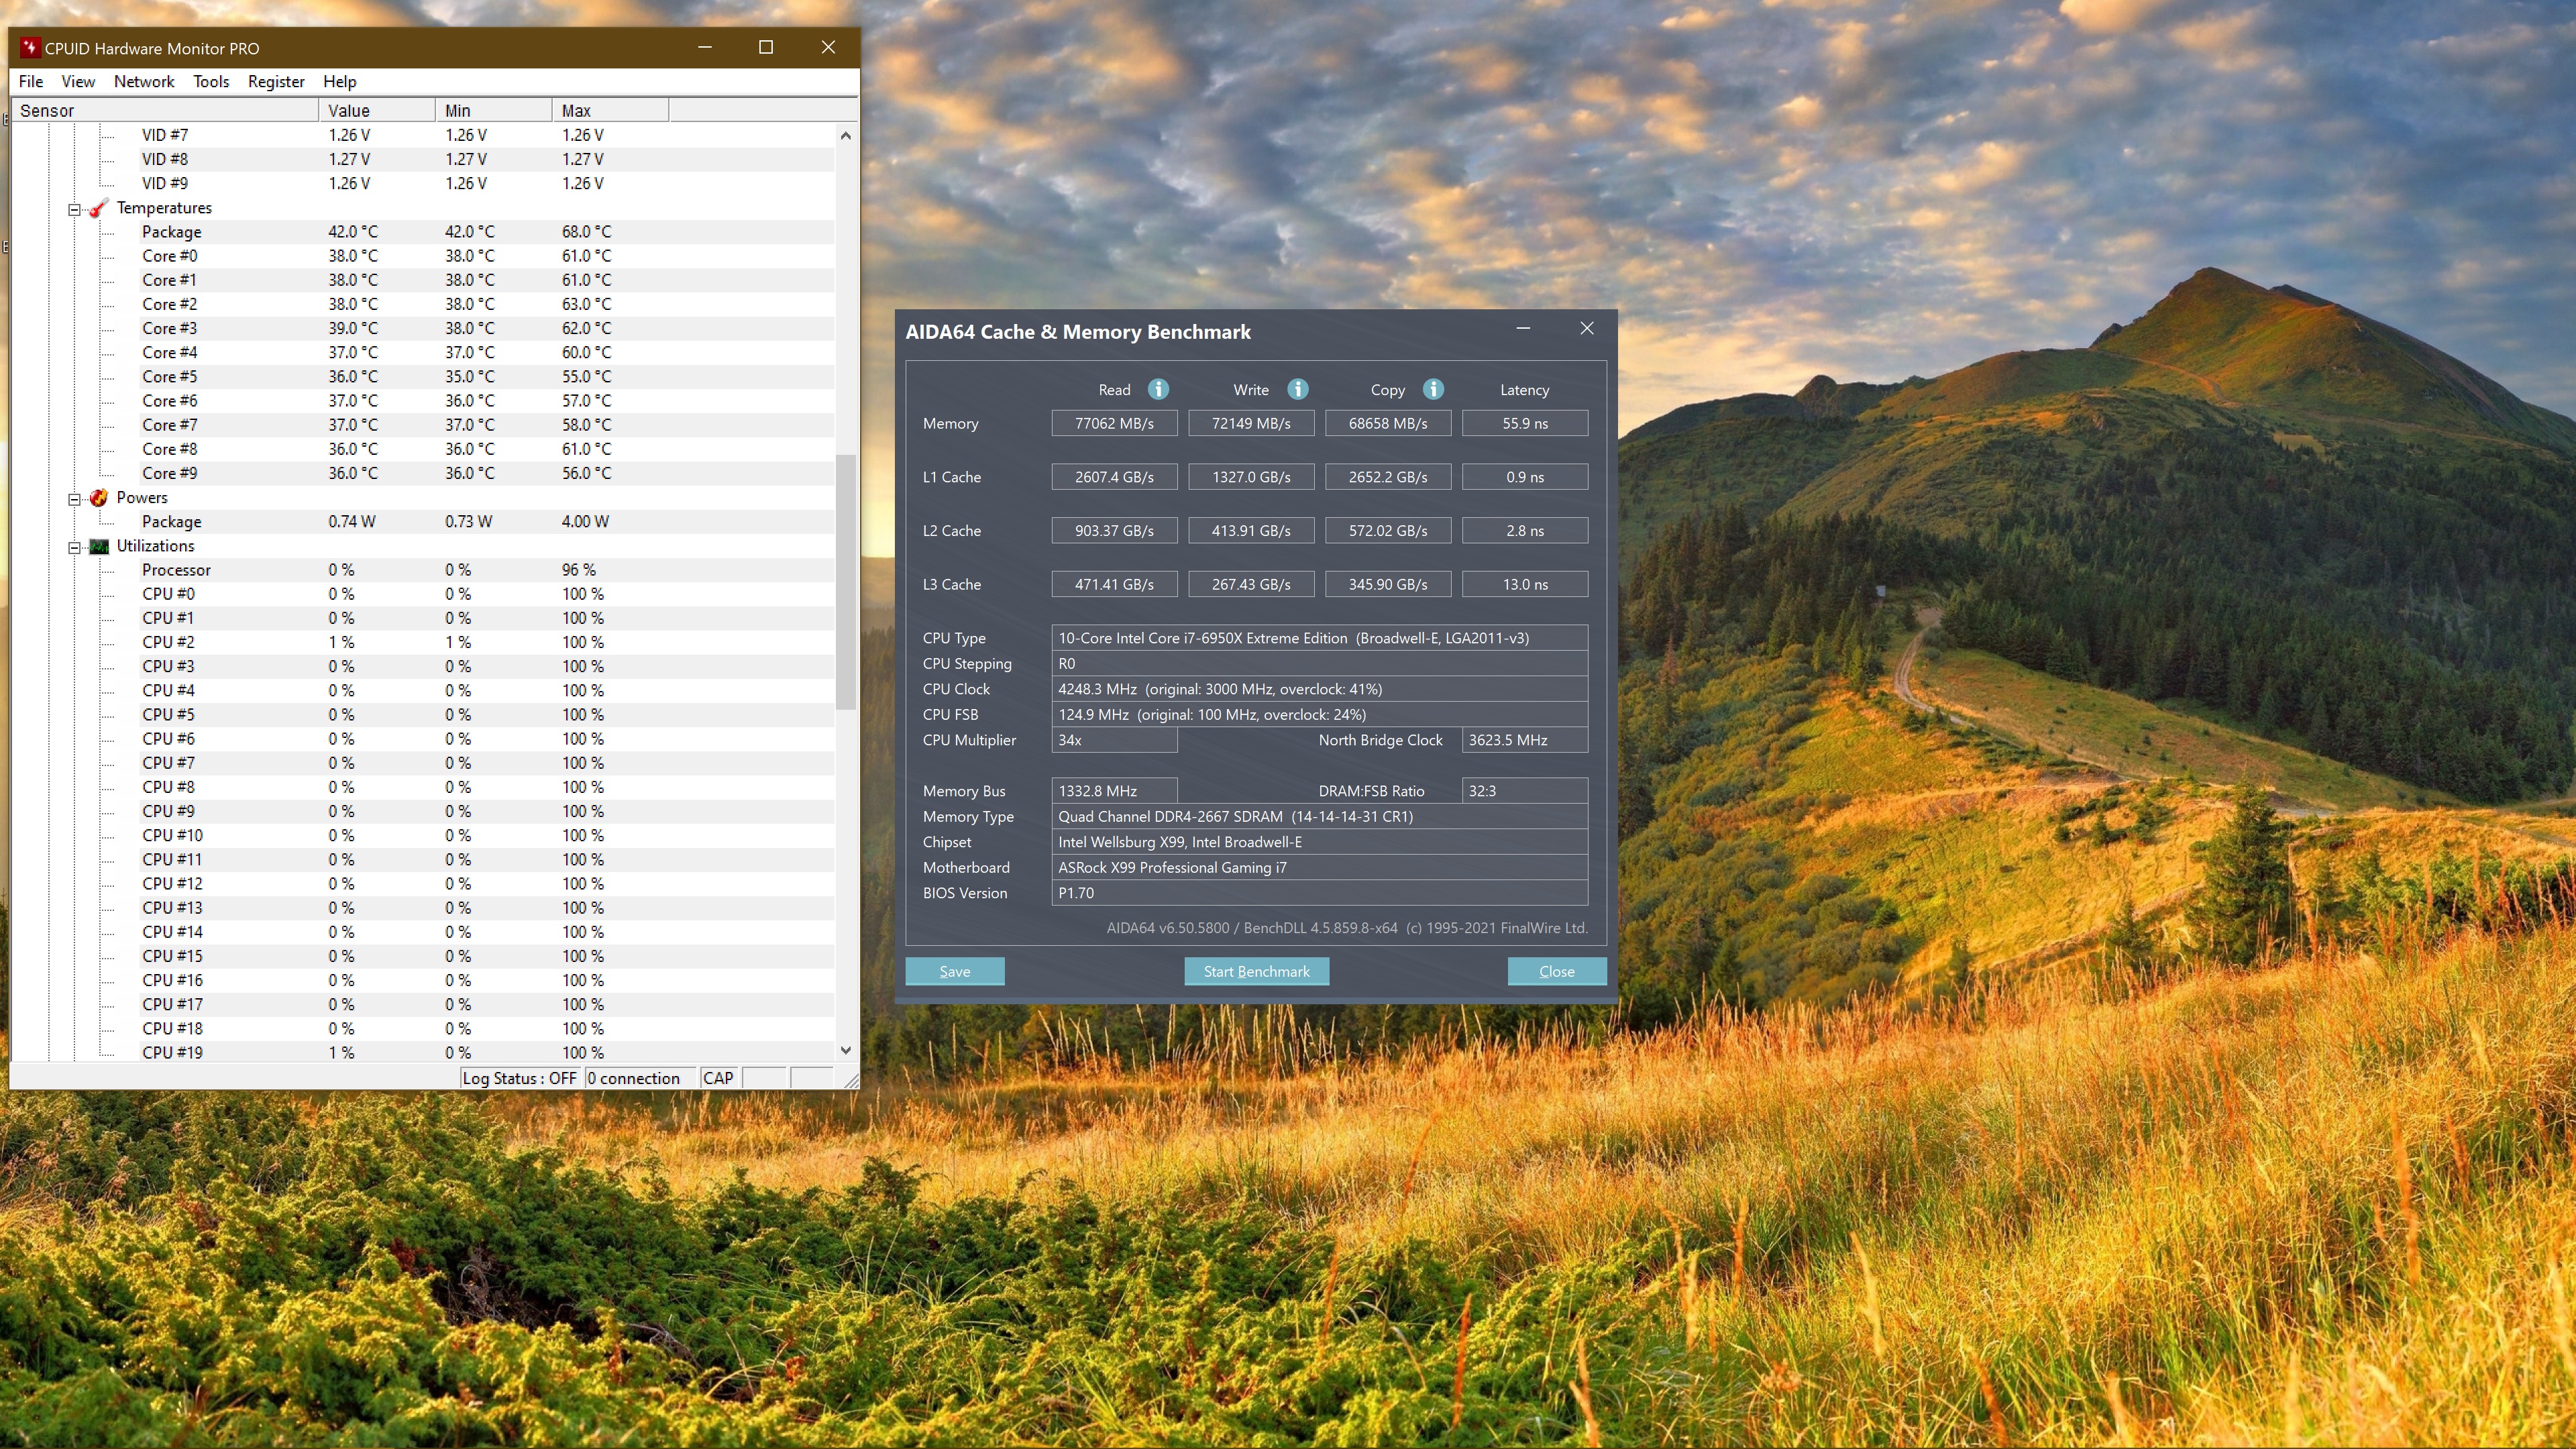The image size is (2576, 1449).
Task: Select the Core #3 temperature row
Action: (x=170, y=328)
